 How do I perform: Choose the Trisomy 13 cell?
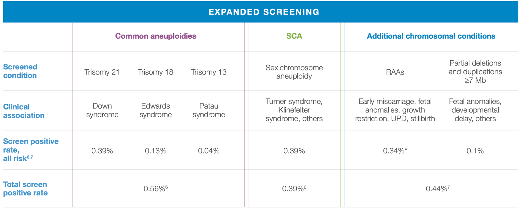(x=209, y=72)
